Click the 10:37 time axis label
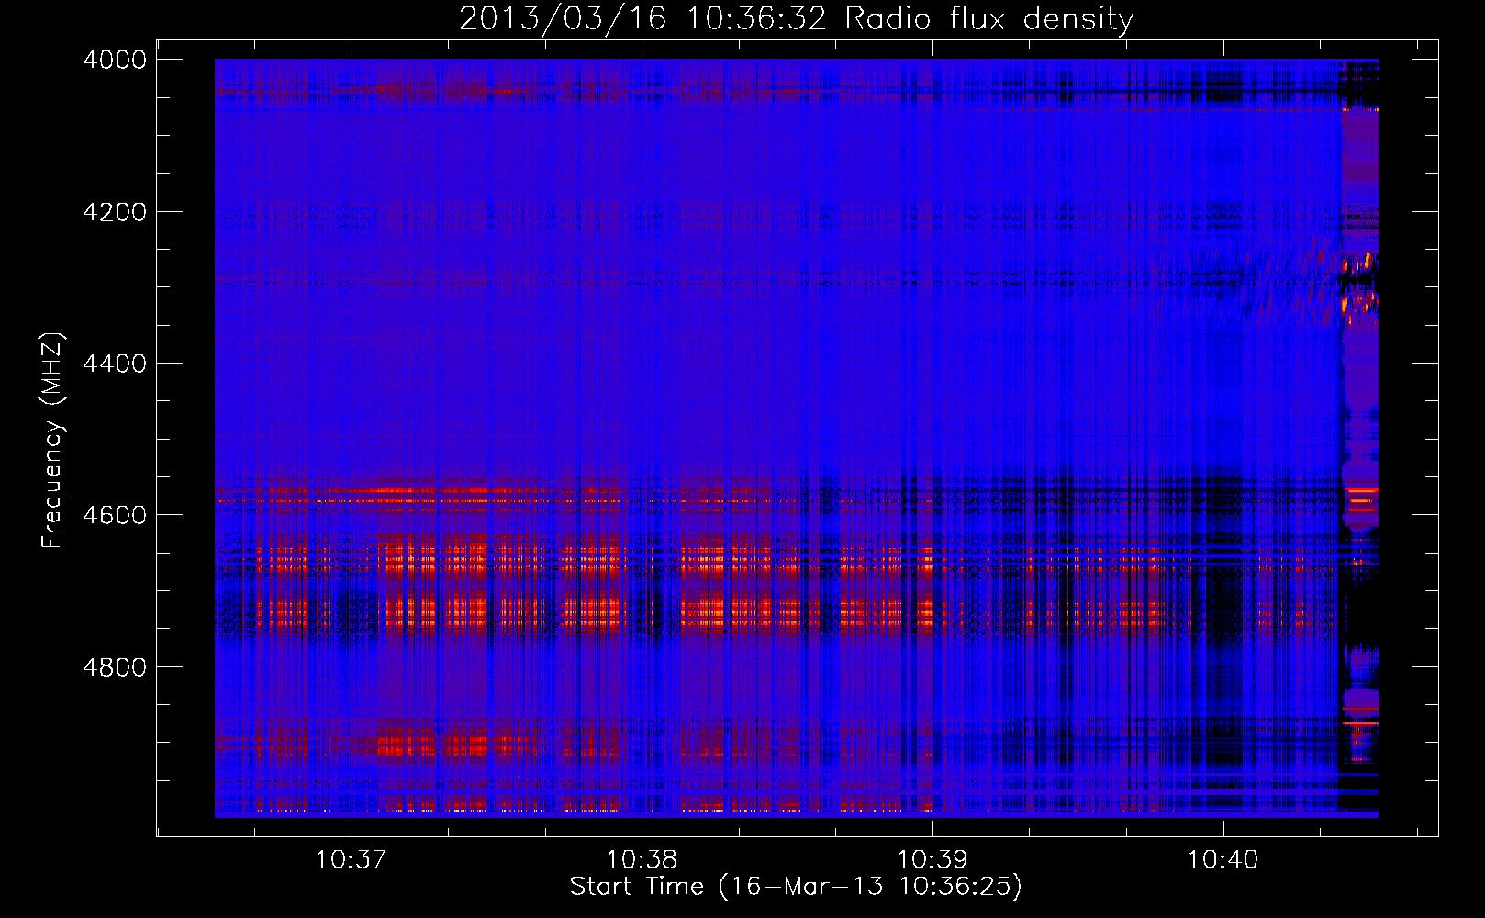The height and width of the screenshot is (918, 1485). (351, 860)
